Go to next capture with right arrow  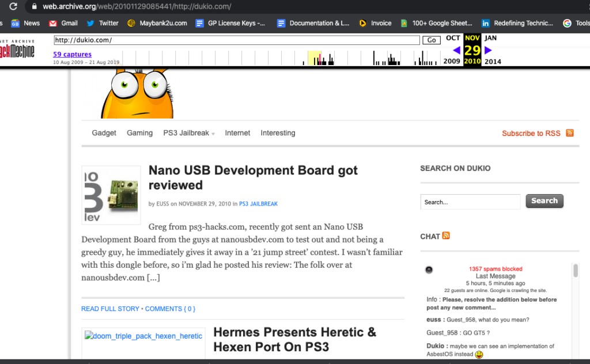[x=488, y=50]
